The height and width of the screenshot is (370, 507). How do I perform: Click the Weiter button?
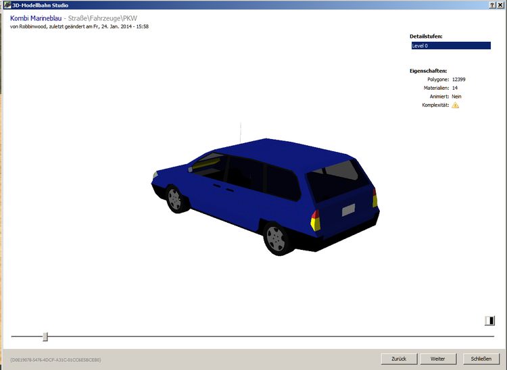click(x=438, y=359)
